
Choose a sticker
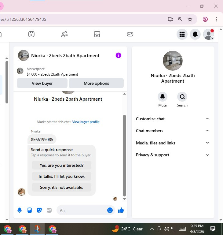pos(39,210)
